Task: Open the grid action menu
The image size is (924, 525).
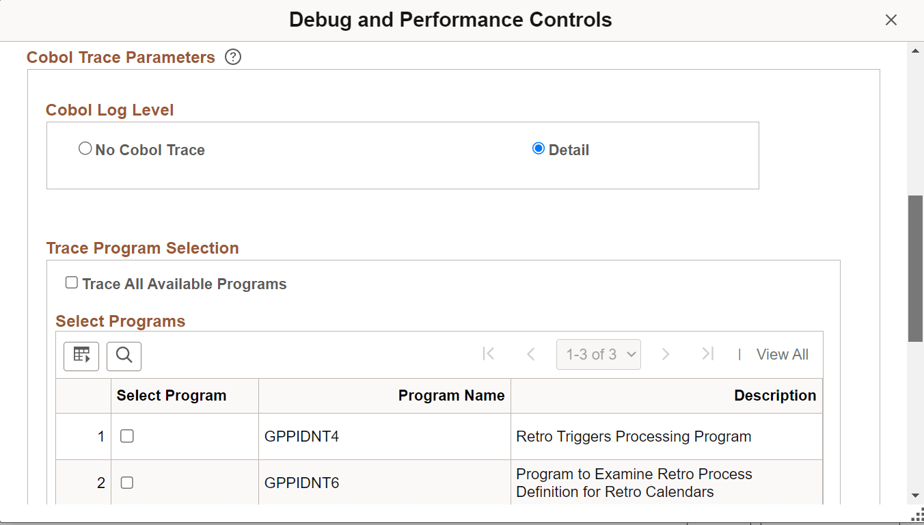Action: tap(81, 356)
